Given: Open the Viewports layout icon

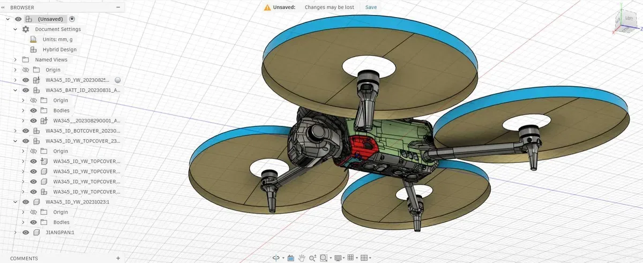Looking at the screenshot, I should 364,258.
